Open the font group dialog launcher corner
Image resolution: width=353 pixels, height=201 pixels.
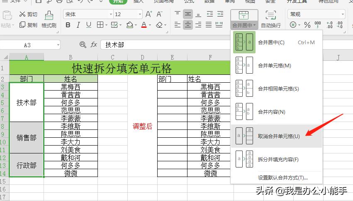pyautogui.click(x=167, y=32)
